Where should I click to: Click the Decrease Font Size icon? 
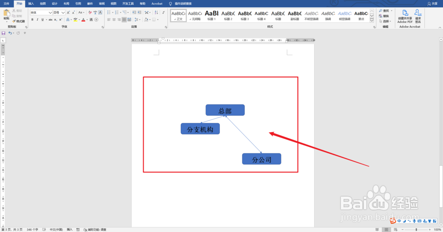(x=73, y=13)
